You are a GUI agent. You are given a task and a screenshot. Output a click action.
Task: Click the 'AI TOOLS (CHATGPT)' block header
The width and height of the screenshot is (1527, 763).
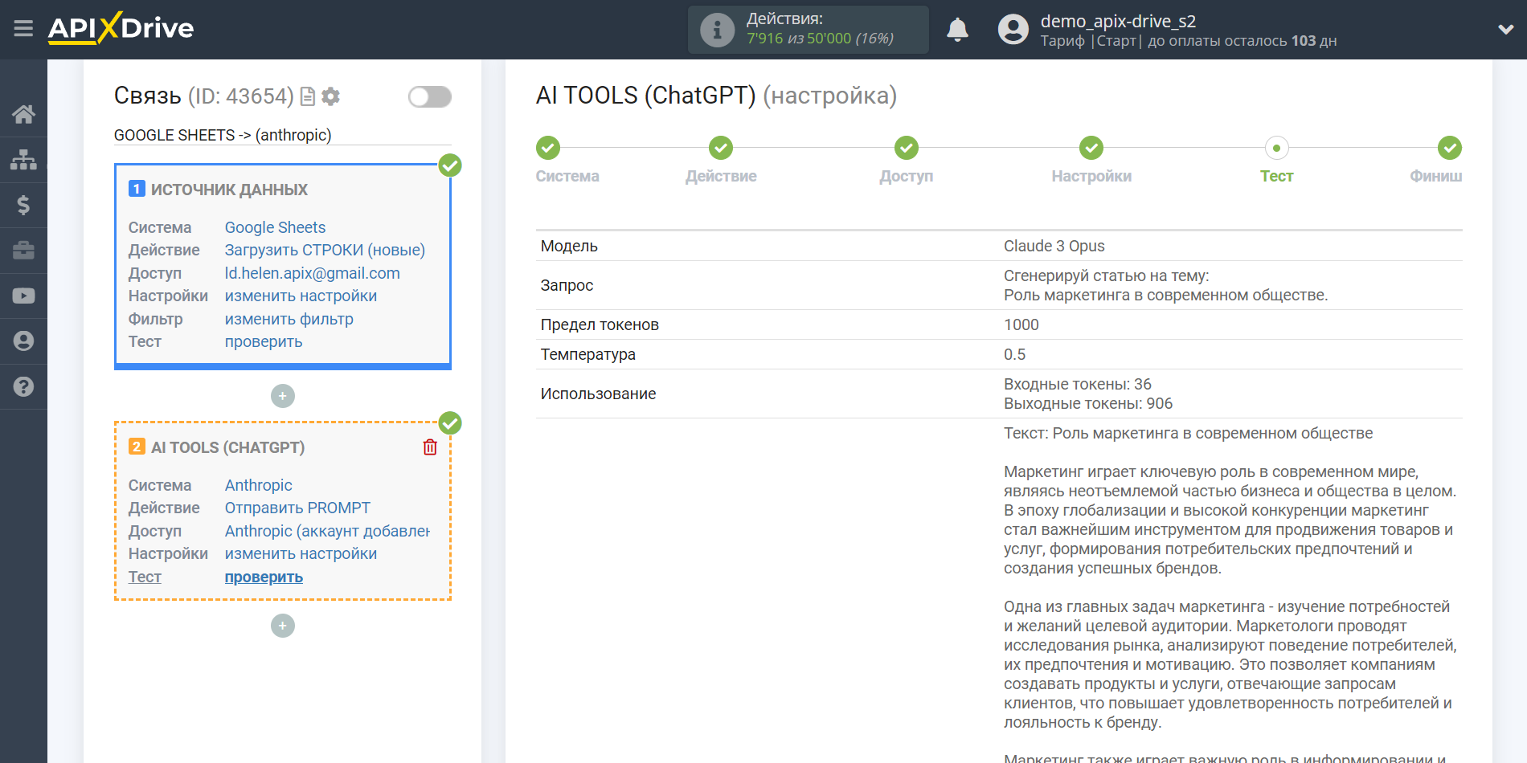click(x=227, y=447)
